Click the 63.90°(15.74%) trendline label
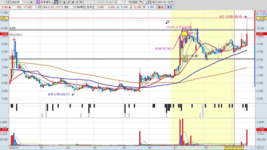 pyautogui.click(x=164, y=49)
